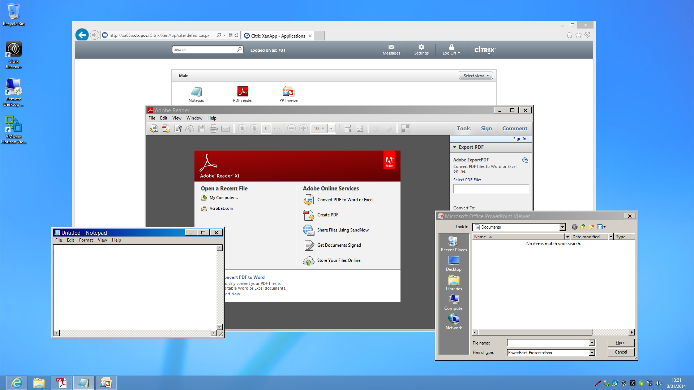Open Recent Places in PowerPoint Viewer sidebar
Viewport: 694px width, 390px height.
(454, 244)
